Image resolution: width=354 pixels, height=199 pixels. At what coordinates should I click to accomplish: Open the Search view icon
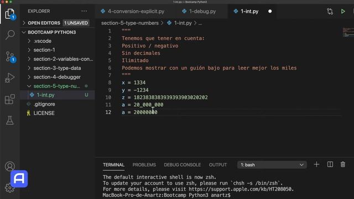point(10,35)
